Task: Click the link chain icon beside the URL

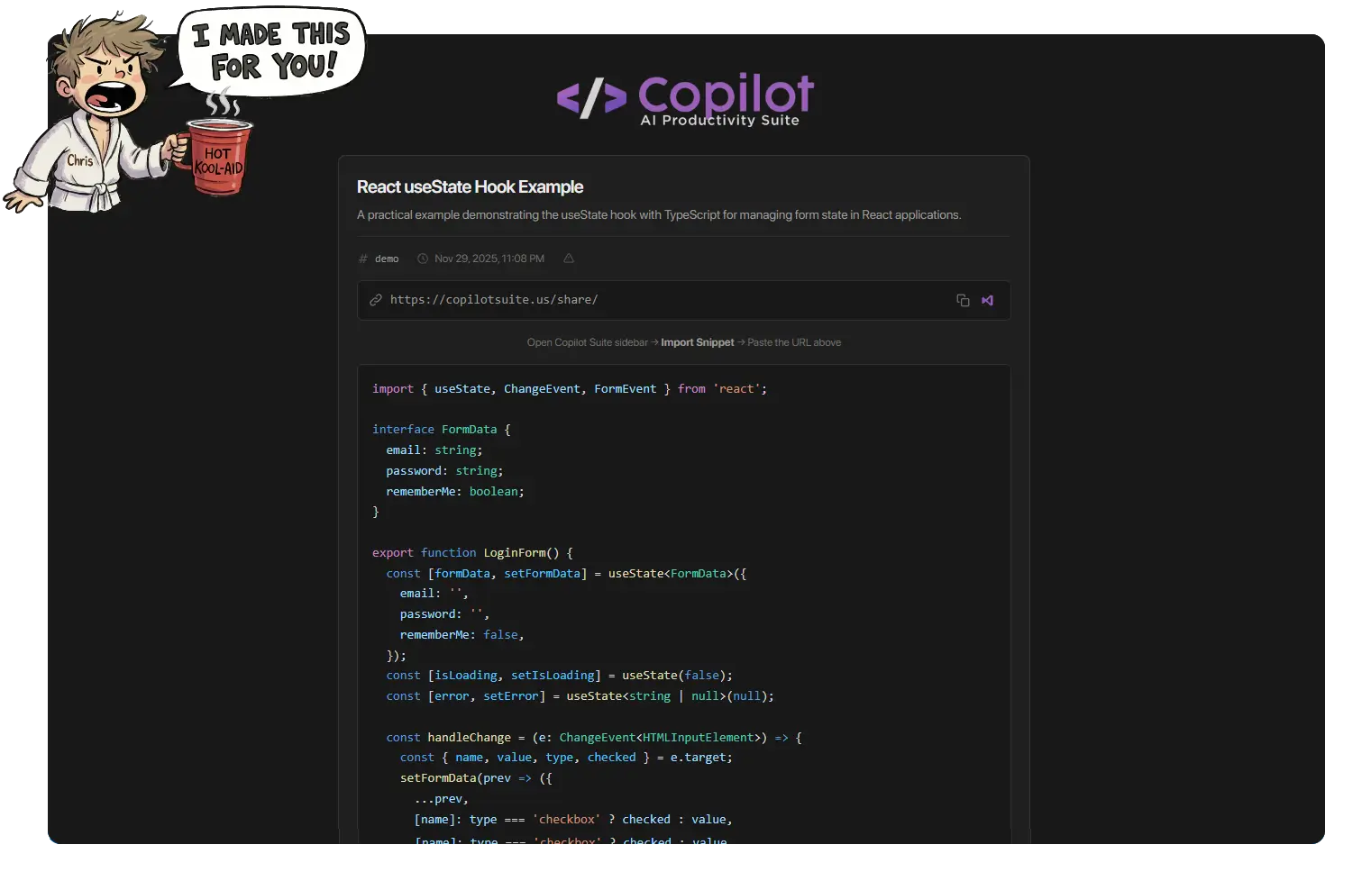Action: tap(376, 300)
